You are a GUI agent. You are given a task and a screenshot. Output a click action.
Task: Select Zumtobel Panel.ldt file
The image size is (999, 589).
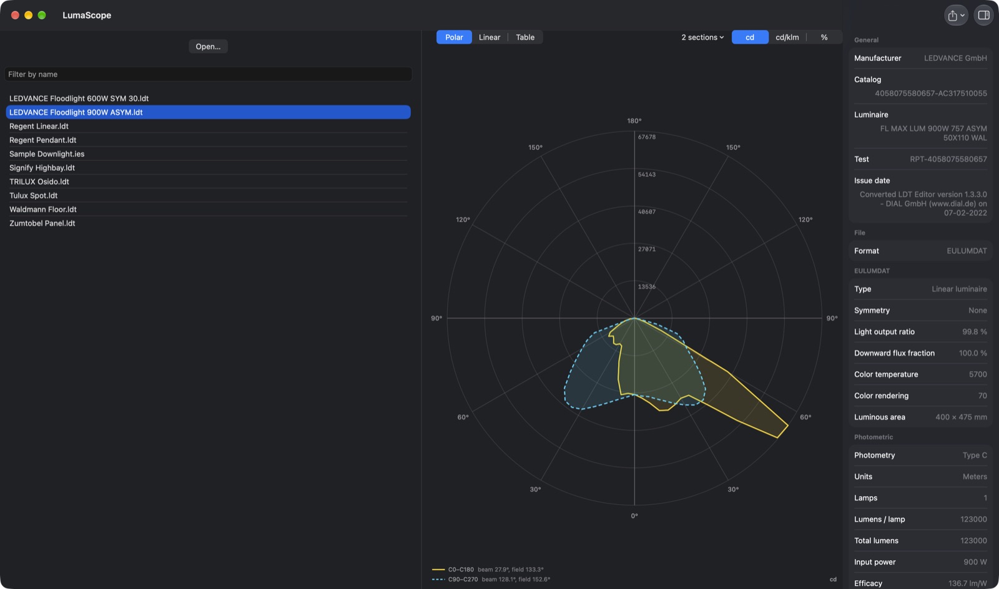[208, 223]
